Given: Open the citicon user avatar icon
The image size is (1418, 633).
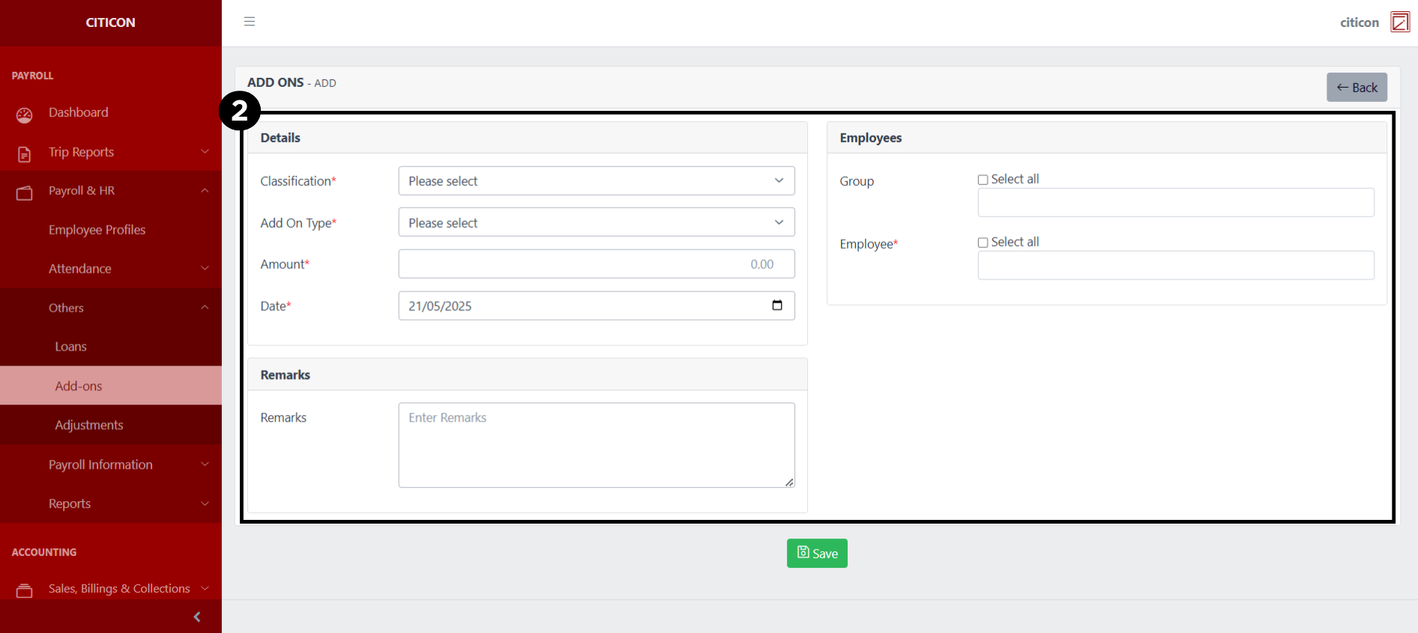Looking at the screenshot, I should click(x=1399, y=22).
